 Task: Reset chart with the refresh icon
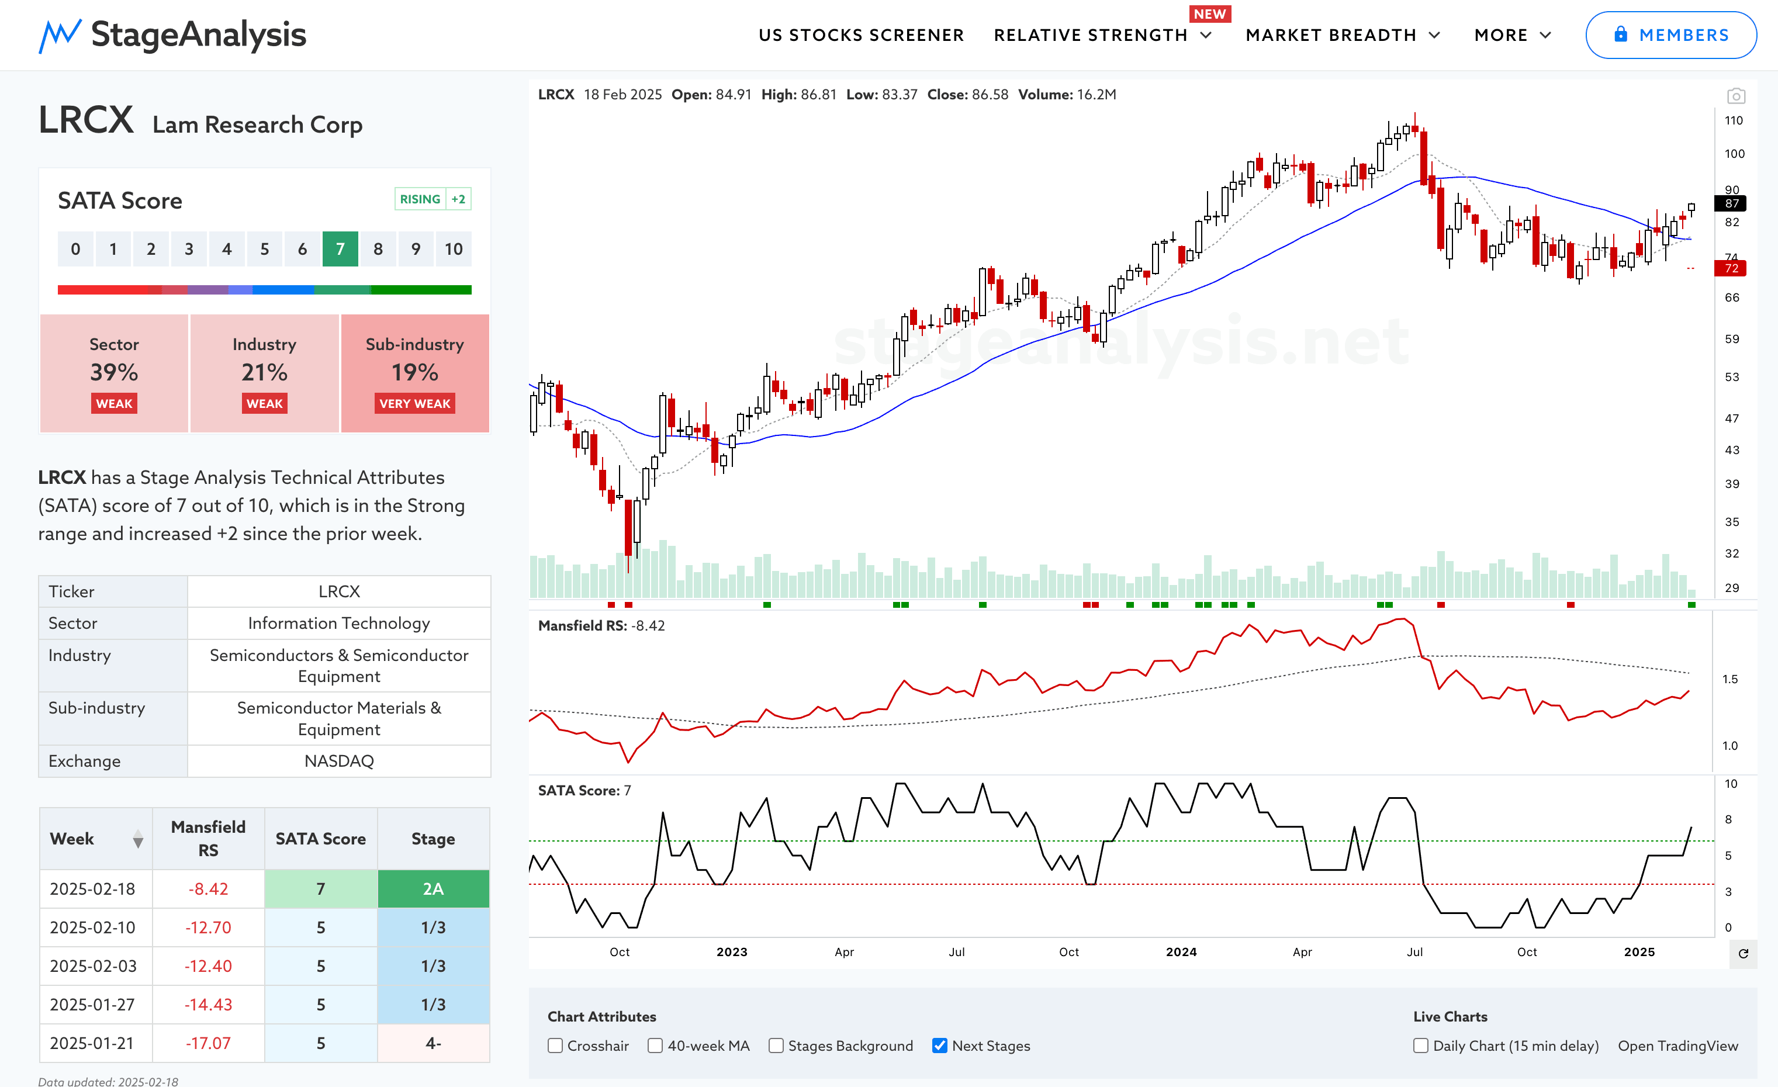(x=1743, y=954)
